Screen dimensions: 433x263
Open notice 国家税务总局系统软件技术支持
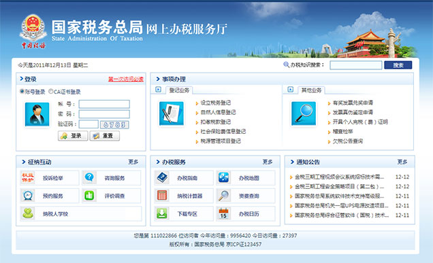[339, 196]
